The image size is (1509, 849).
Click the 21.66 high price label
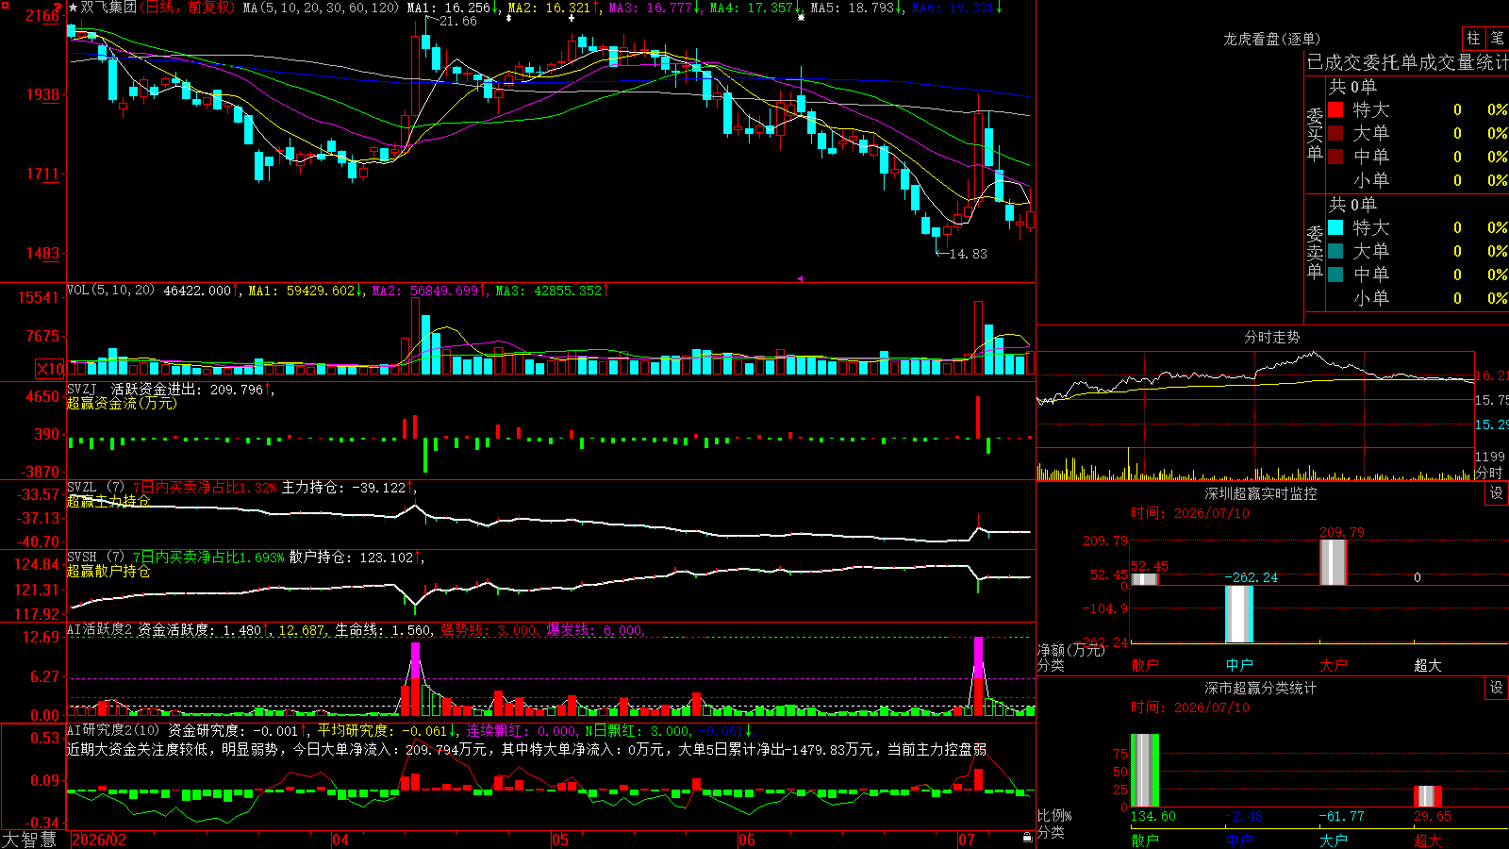tap(458, 21)
